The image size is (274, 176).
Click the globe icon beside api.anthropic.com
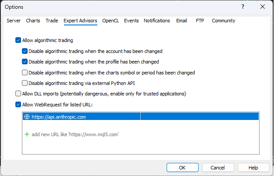click(27, 117)
